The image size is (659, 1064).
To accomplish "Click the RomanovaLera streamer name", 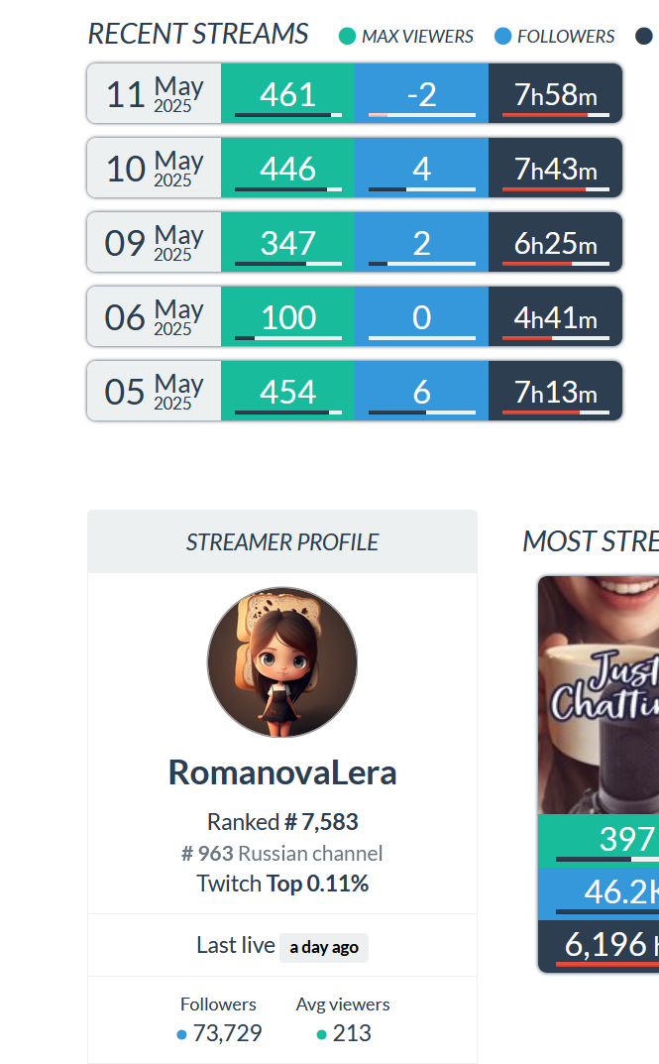I will (282, 772).
